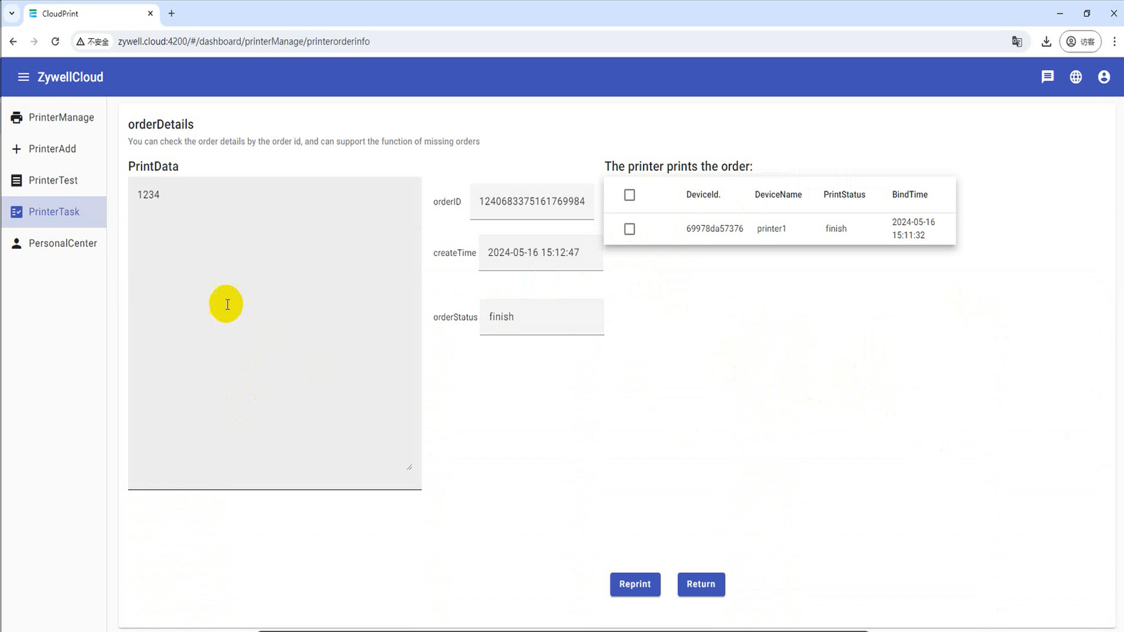
Task: Click the orderStatus field showing finish
Action: 542,317
